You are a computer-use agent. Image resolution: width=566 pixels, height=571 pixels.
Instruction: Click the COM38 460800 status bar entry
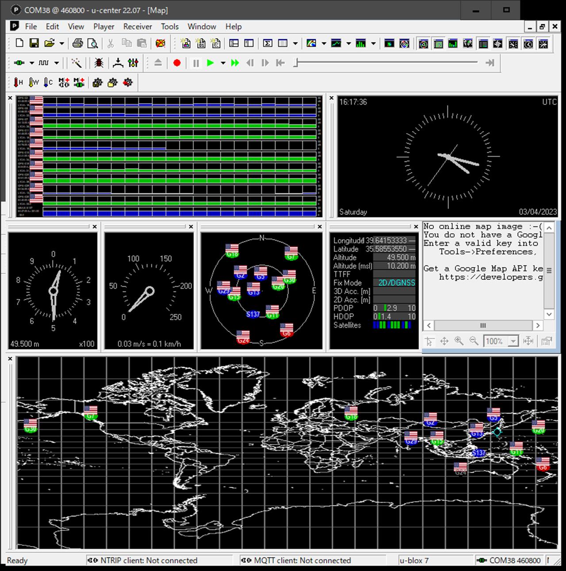[x=509, y=560]
